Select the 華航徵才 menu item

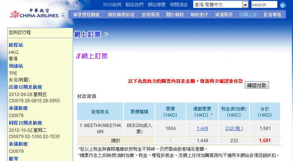[x=199, y=15]
